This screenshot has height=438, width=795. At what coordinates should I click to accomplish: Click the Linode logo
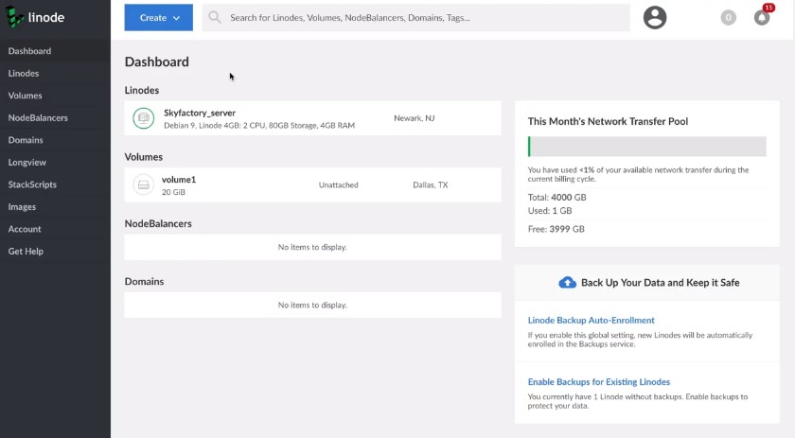coord(35,17)
